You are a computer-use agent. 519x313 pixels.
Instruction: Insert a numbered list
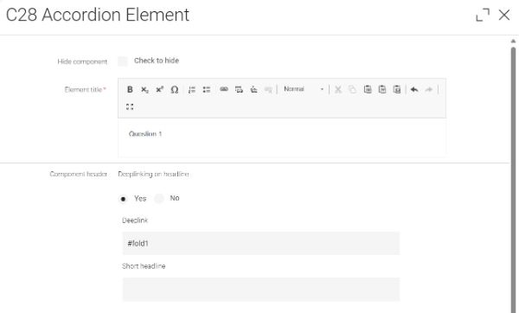[x=192, y=89]
